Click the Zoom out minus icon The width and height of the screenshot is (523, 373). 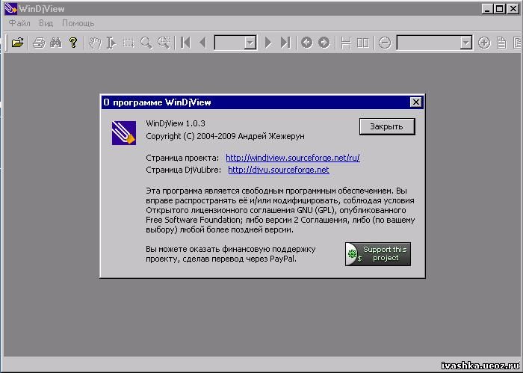[385, 43]
